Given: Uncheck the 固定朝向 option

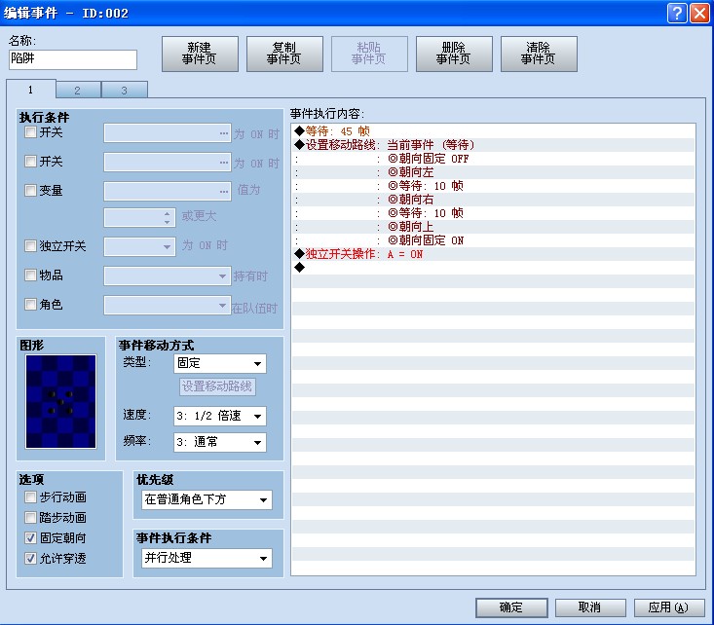Looking at the screenshot, I should pos(30,538).
